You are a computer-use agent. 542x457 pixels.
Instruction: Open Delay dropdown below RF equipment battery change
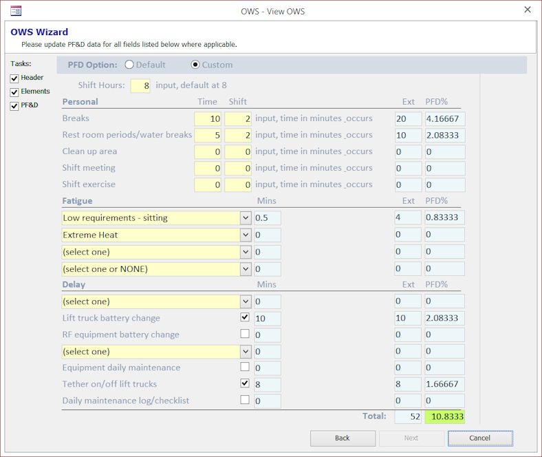246,352
